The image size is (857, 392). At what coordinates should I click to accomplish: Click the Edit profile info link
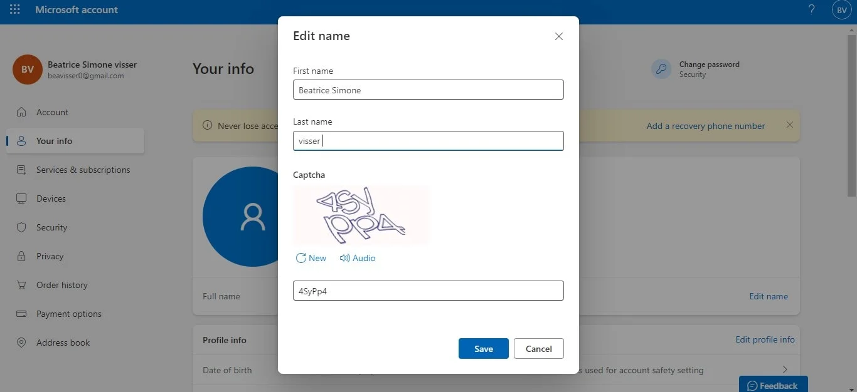coord(765,339)
